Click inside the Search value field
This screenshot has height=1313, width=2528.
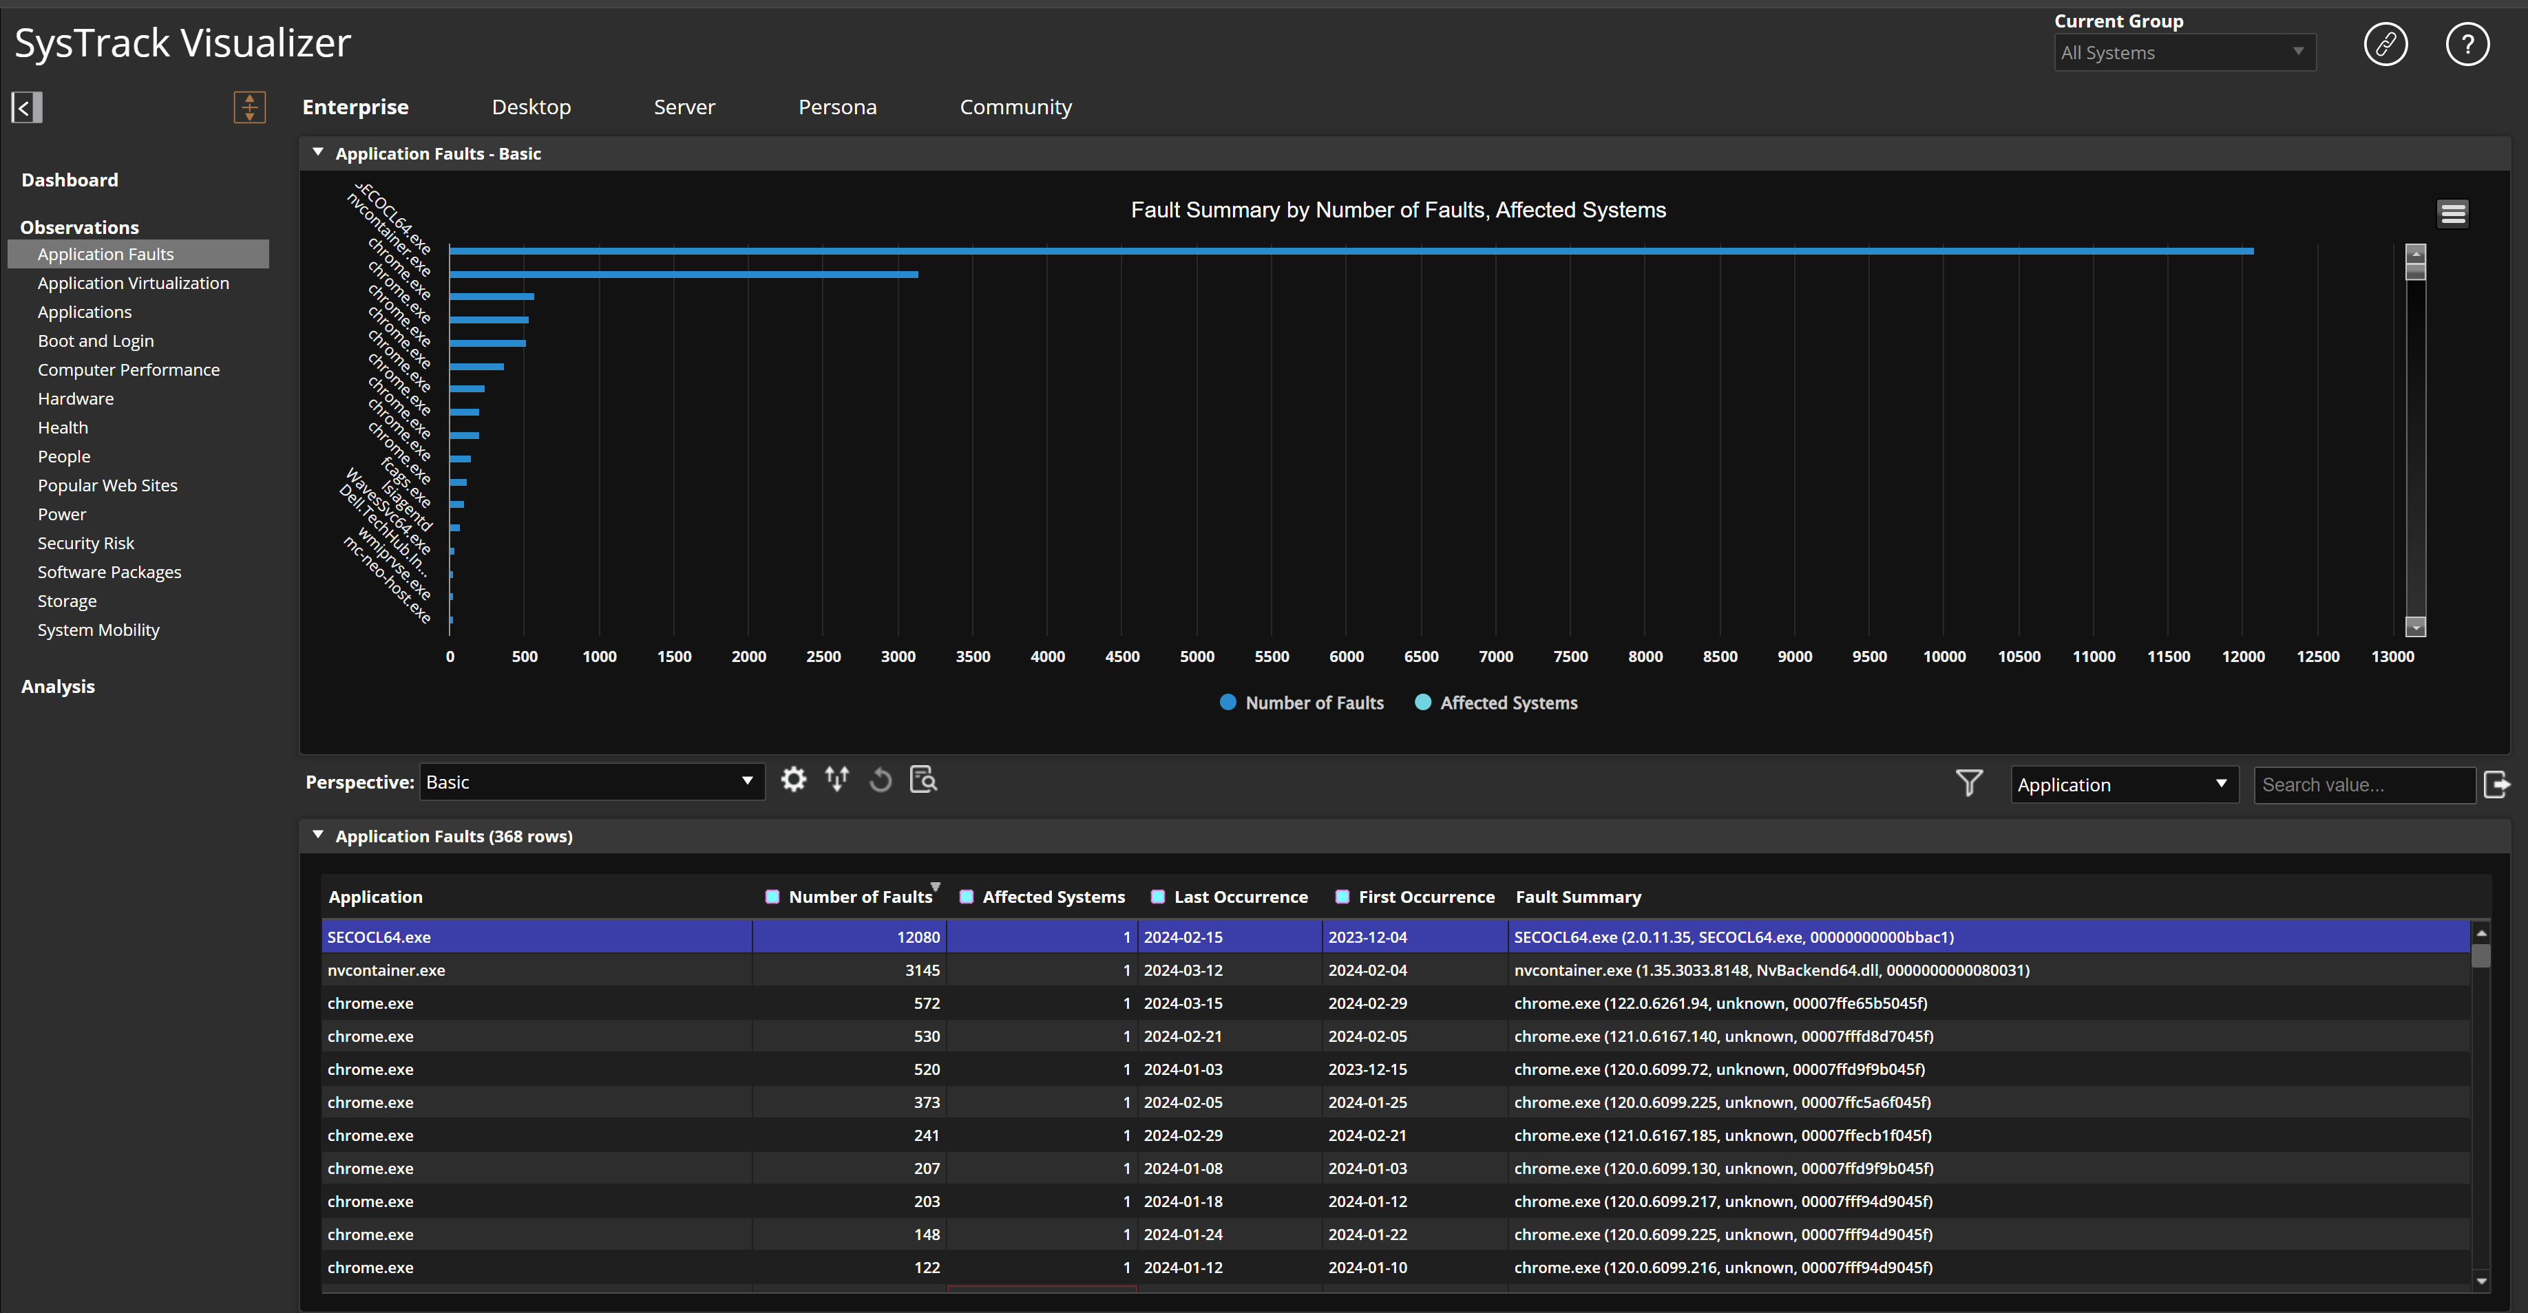(x=2365, y=784)
